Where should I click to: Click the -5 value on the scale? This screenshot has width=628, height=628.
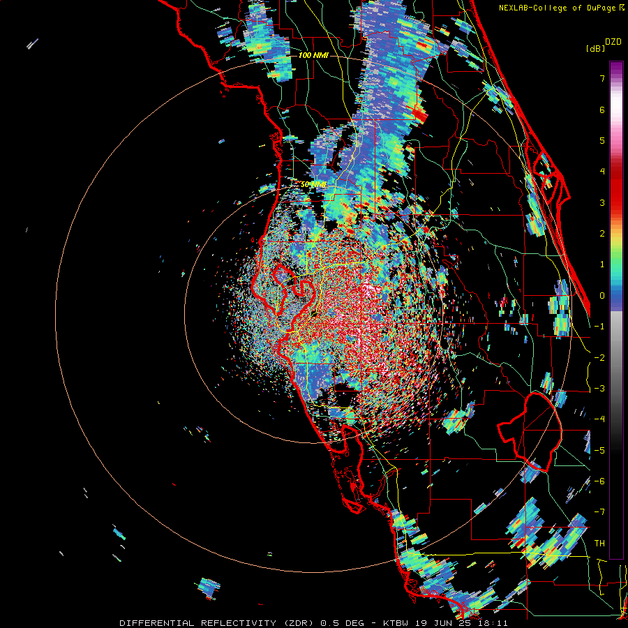click(599, 451)
